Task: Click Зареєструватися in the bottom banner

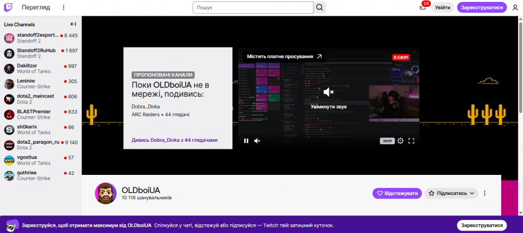Action: 482,226
